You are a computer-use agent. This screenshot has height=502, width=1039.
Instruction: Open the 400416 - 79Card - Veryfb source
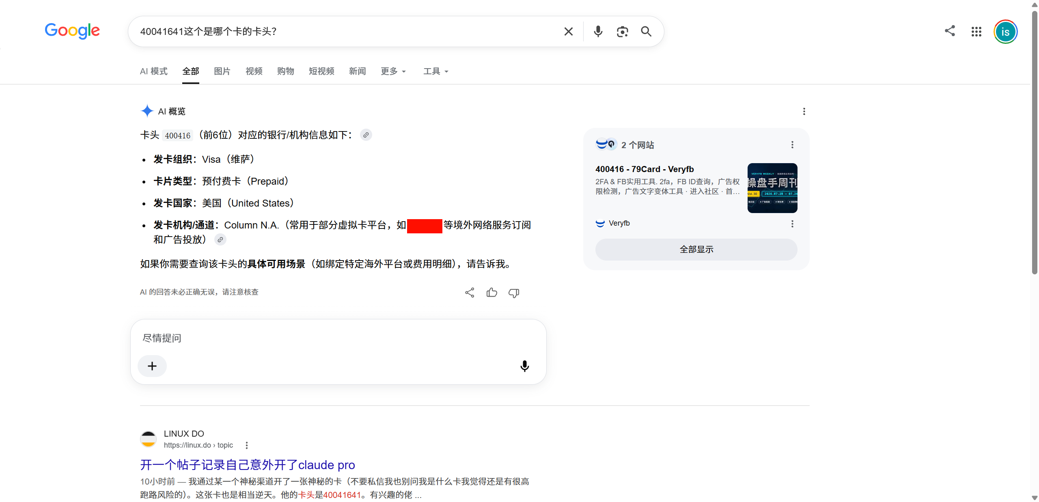(645, 169)
